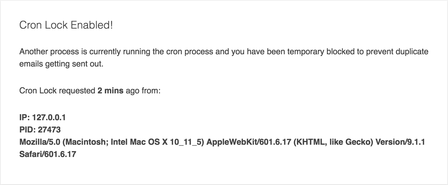Click the 'Cron Lock requested' text

point(57,91)
